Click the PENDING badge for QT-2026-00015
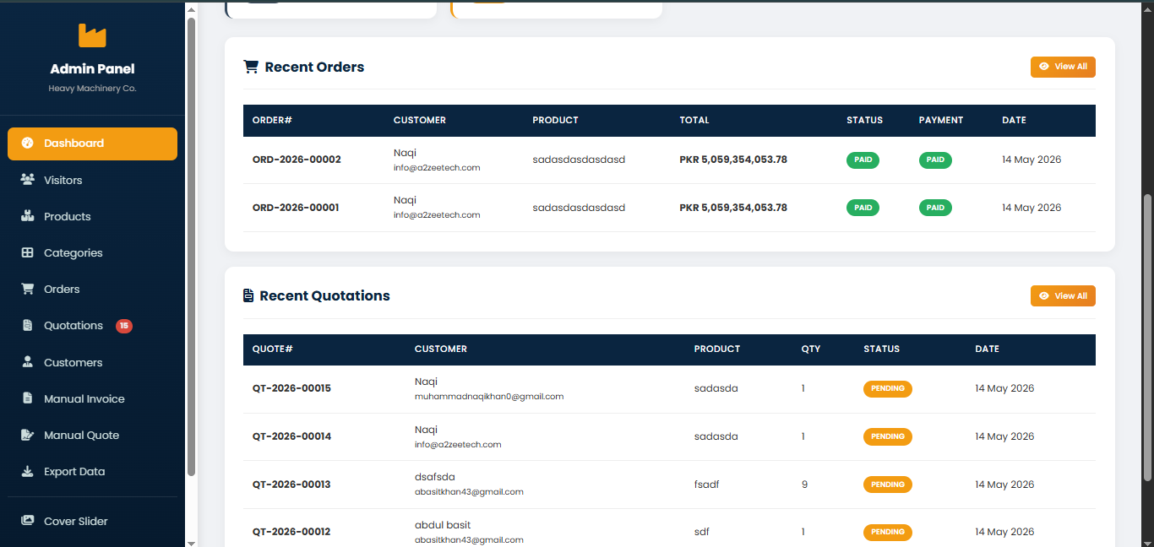Screen dimensions: 1154x547 888,389
